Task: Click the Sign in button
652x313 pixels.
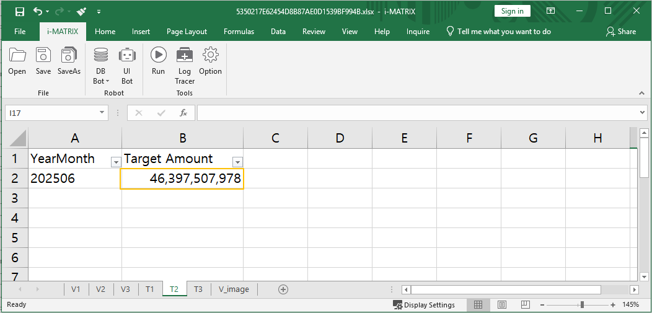Action: 512,11
